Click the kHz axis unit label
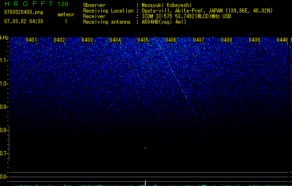 [x=4, y=38]
